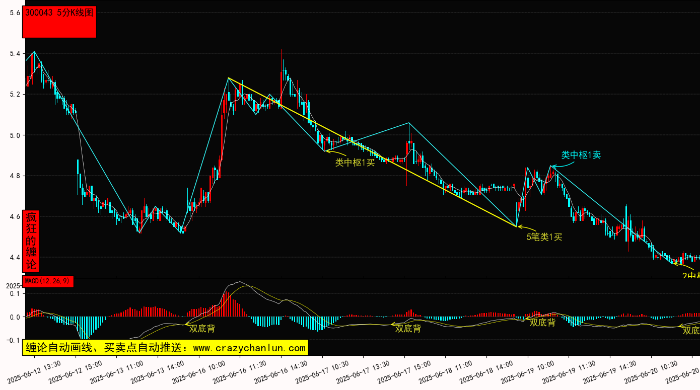Image resolution: width=700 pixels, height=390 pixels.
Task: Click the 类中枢1卖 annotation
Action: [581, 155]
